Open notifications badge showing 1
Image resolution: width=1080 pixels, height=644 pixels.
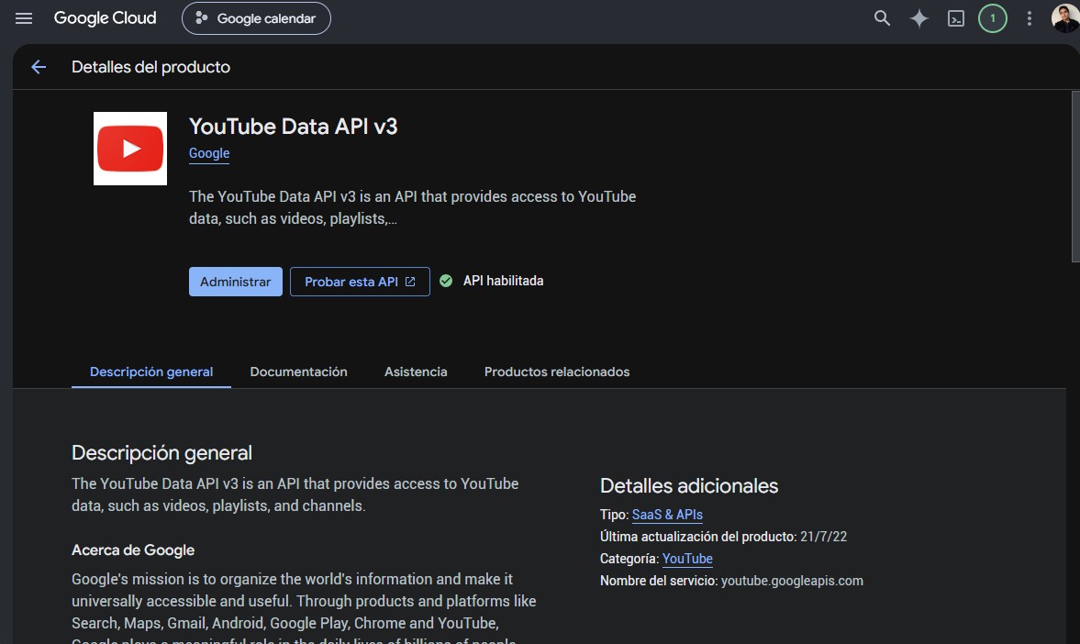(993, 18)
